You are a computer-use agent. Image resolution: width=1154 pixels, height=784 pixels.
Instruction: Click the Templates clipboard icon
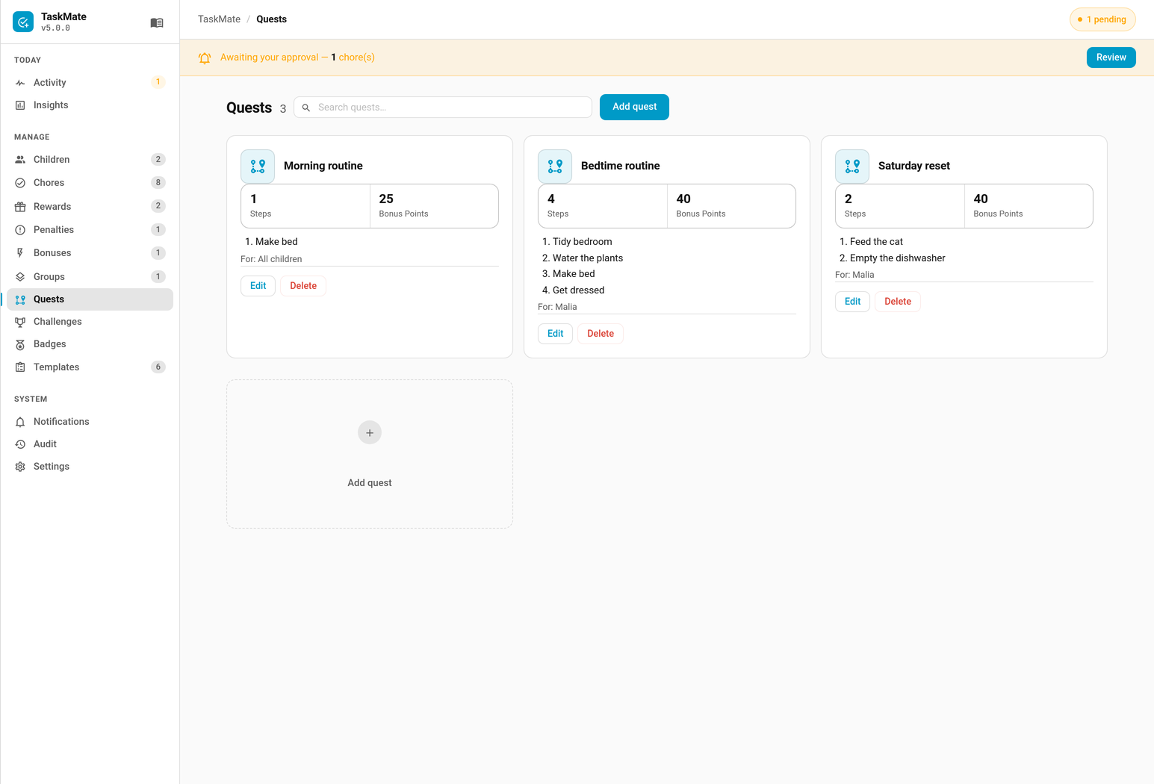click(x=20, y=367)
